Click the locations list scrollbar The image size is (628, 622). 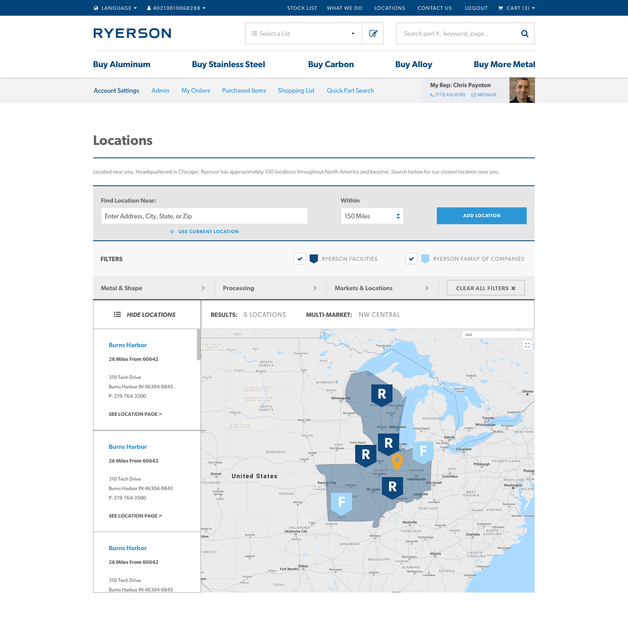(x=199, y=345)
